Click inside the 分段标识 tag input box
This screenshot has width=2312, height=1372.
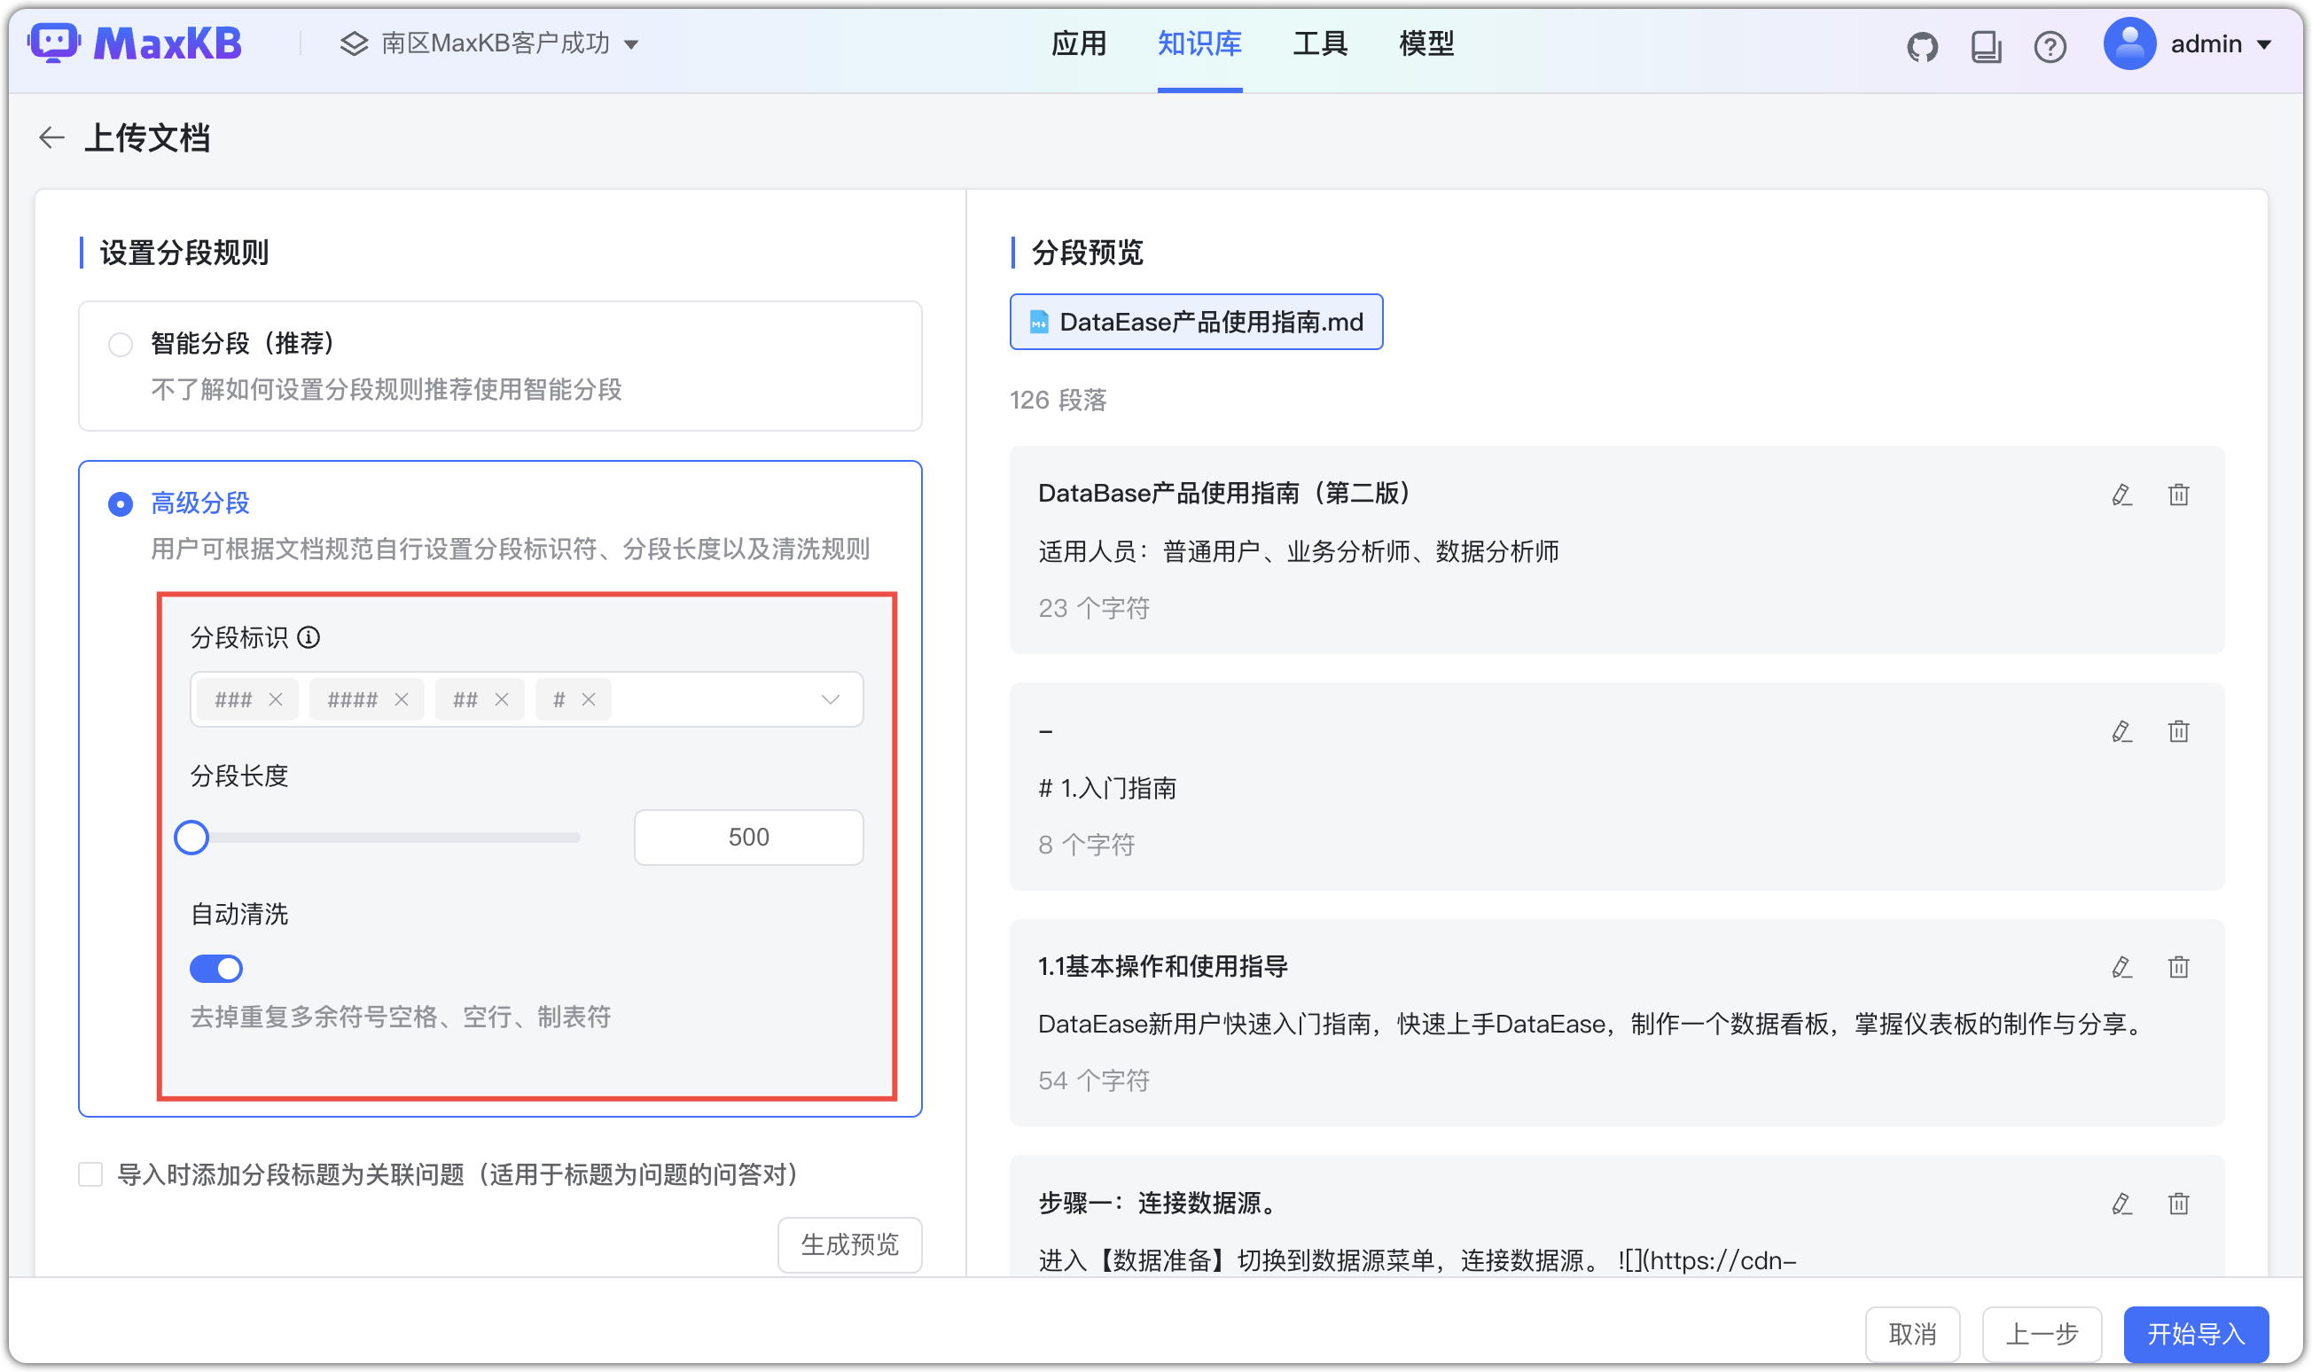(526, 699)
